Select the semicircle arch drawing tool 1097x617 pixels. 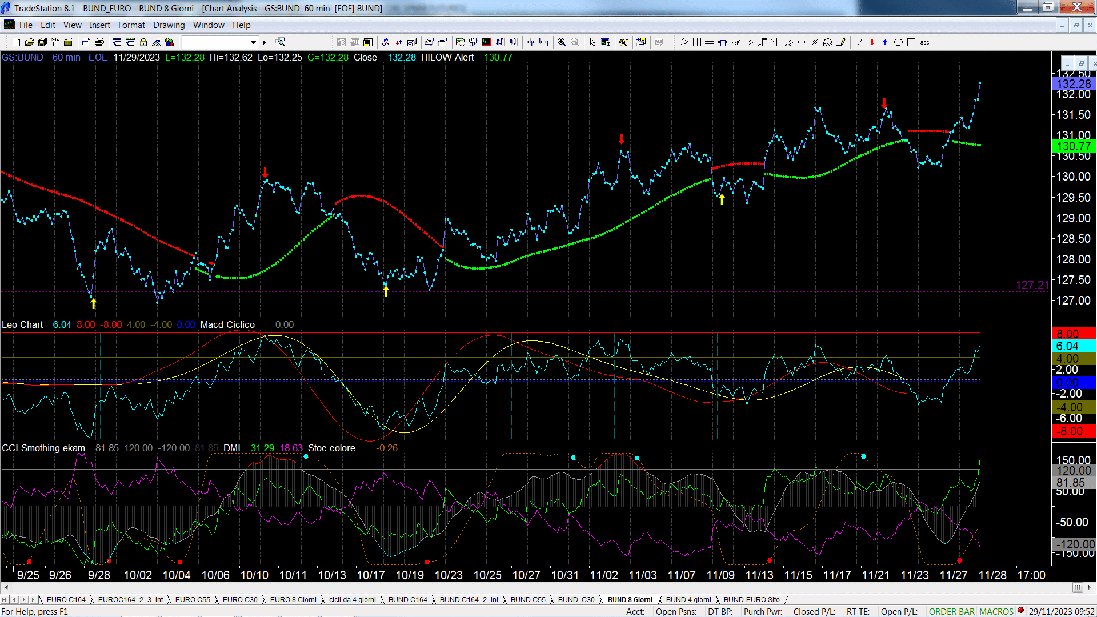pyautogui.click(x=828, y=42)
